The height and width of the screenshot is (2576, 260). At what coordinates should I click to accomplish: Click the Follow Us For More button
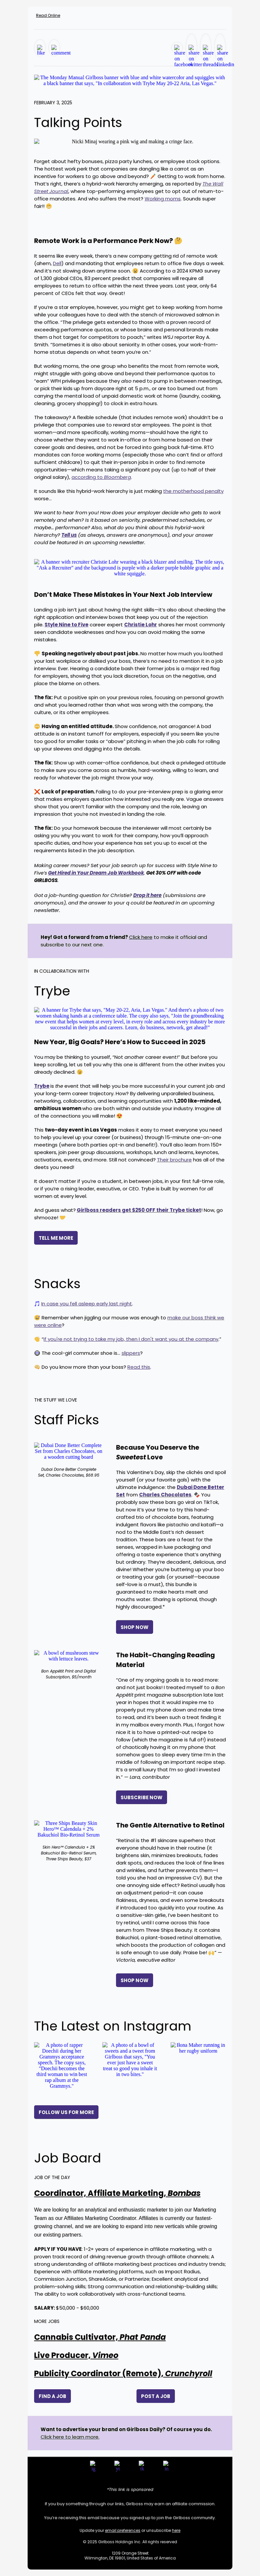click(66, 2112)
